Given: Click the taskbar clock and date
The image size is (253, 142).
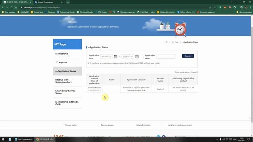Looking at the screenshot, I should pos(242,139).
